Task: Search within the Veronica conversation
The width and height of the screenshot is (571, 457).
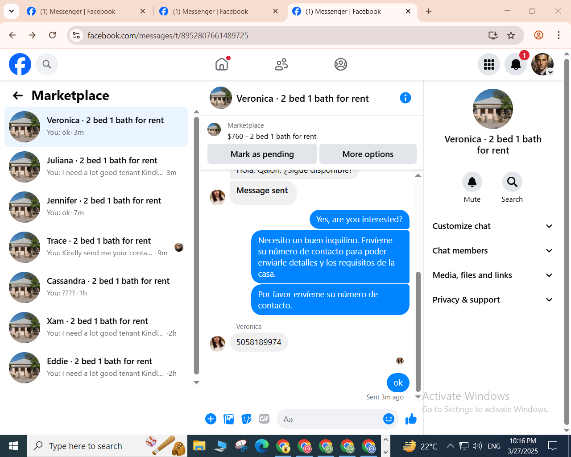Action: point(512,182)
